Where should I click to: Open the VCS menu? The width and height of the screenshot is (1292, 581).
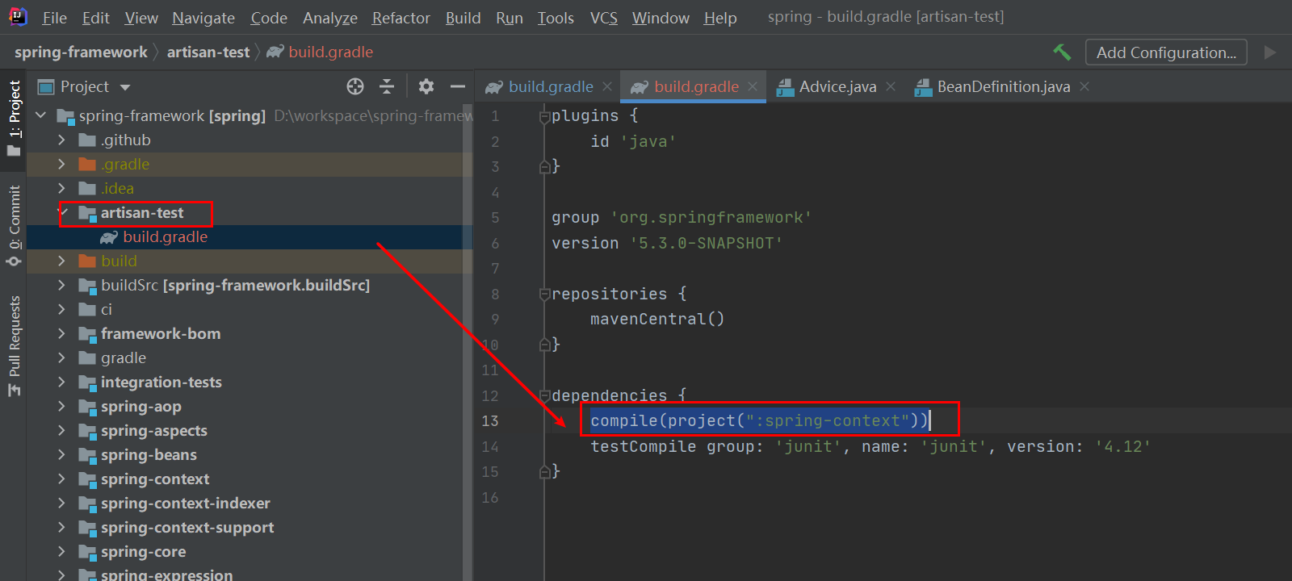[603, 18]
